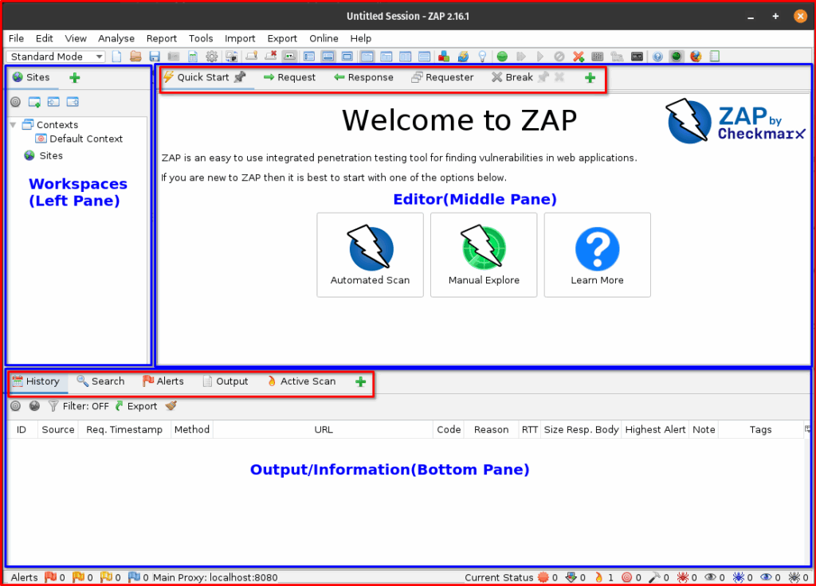The image size is (816, 586).
Task: Open the Active Scan tab
Action: (x=301, y=381)
